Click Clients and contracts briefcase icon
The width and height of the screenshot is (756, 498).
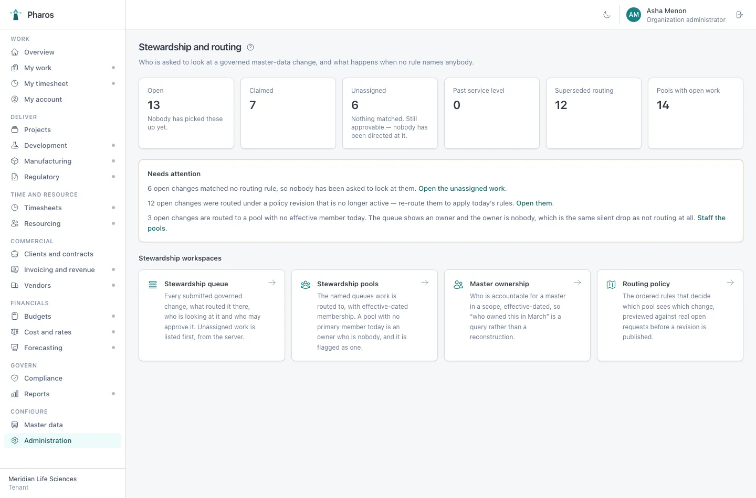(15, 254)
